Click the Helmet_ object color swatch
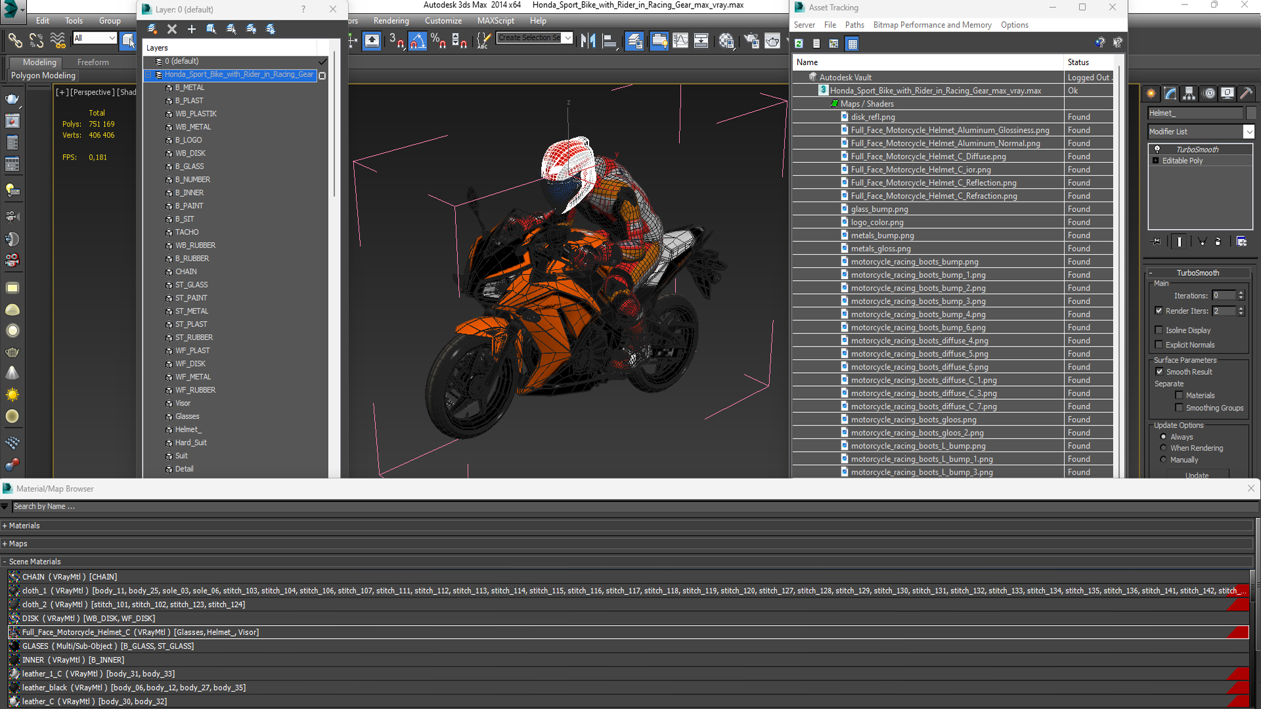The image size is (1261, 709). point(1251,113)
